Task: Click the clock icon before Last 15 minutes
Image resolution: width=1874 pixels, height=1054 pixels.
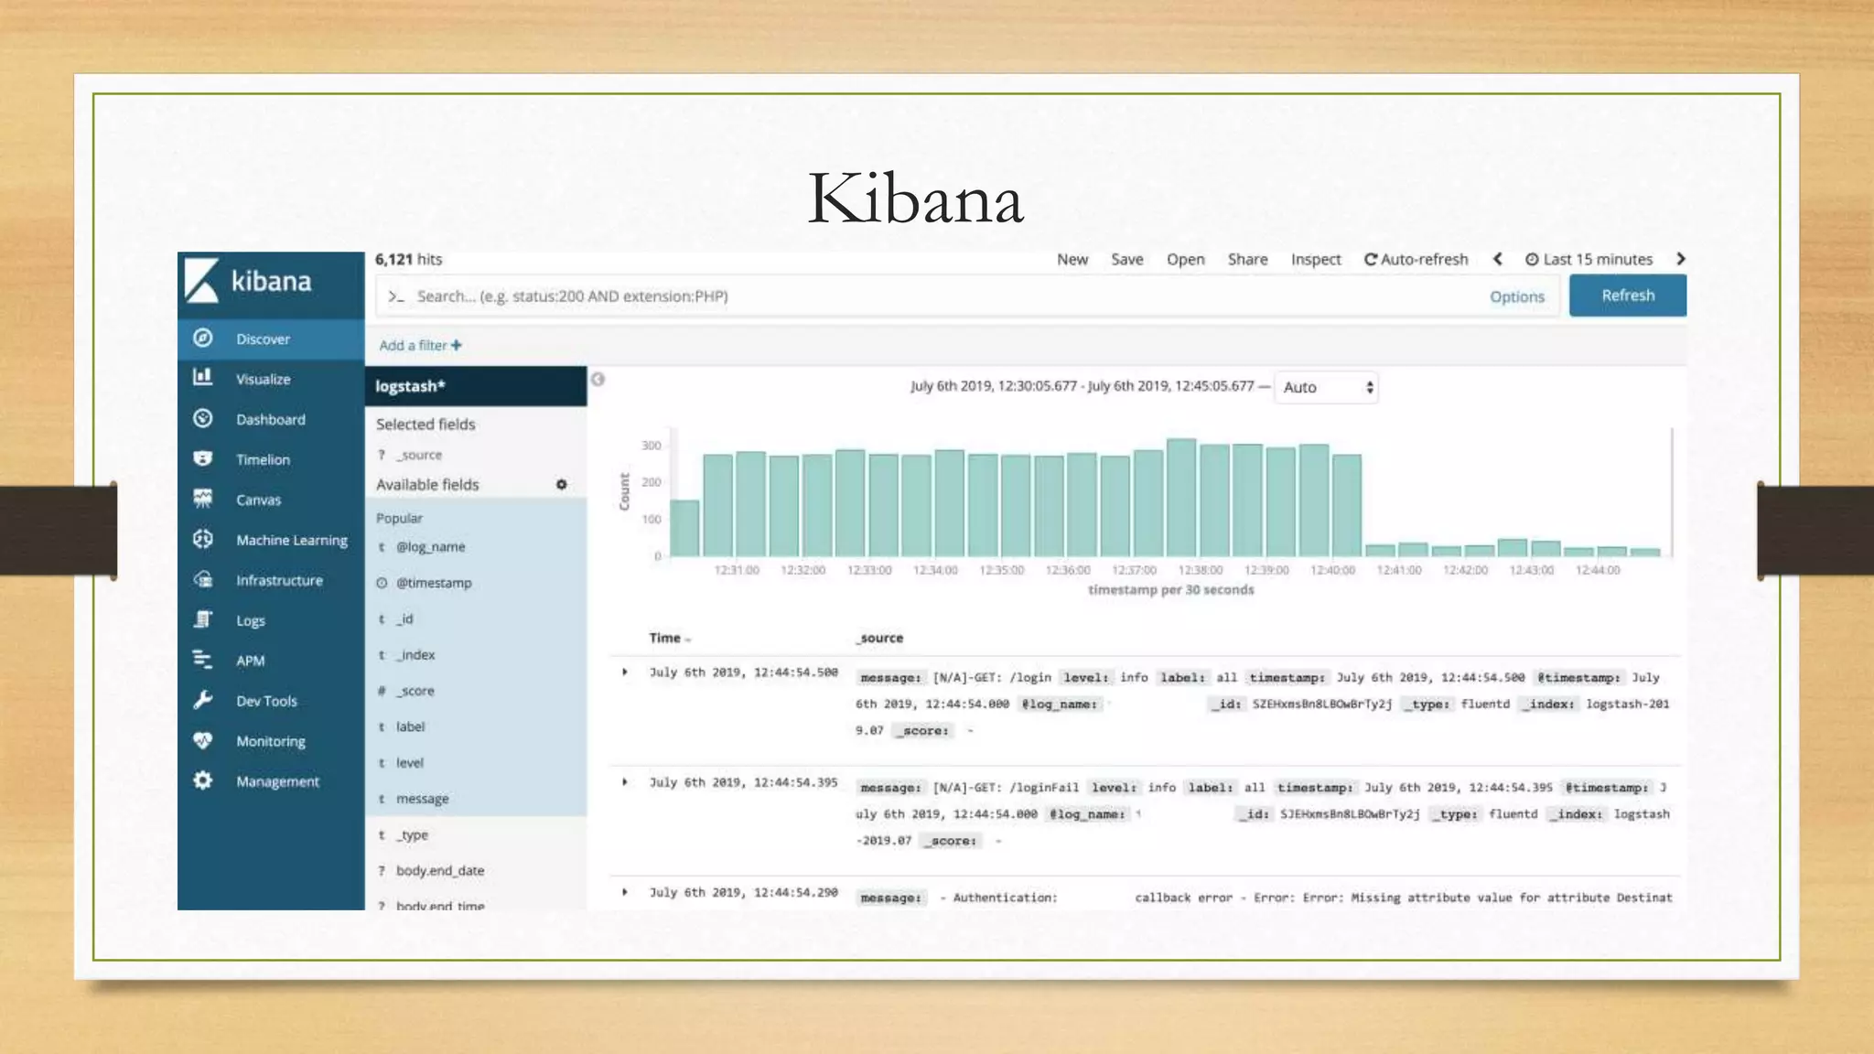Action: pos(1532,260)
